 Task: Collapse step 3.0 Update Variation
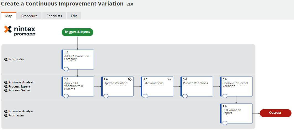(106, 96)
